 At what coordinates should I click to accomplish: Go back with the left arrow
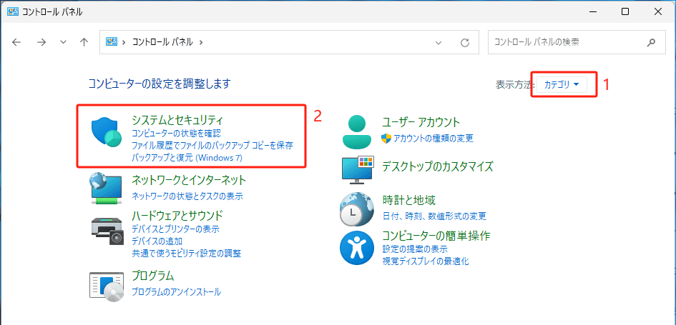[16, 42]
